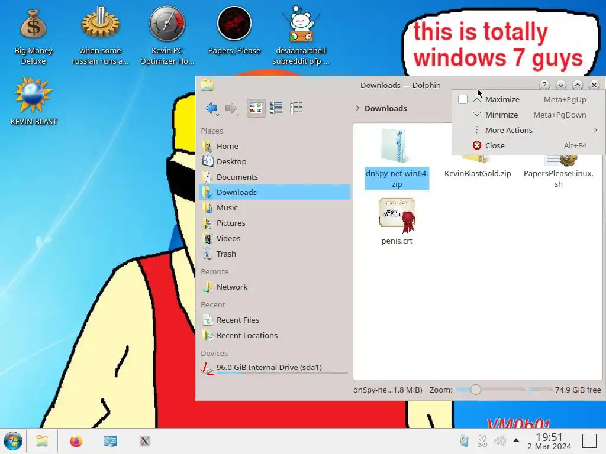Screen dimensions: 606x454
Task: Open deviantarthell subreddit pfp desktop icon
Action: point(301,36)
